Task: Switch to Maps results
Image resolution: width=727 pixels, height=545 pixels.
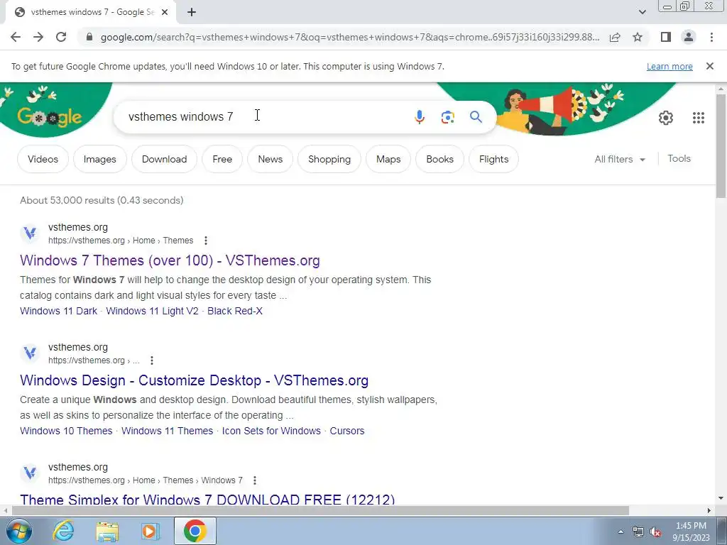Action: pyautogui.click(x=388, y=159)
